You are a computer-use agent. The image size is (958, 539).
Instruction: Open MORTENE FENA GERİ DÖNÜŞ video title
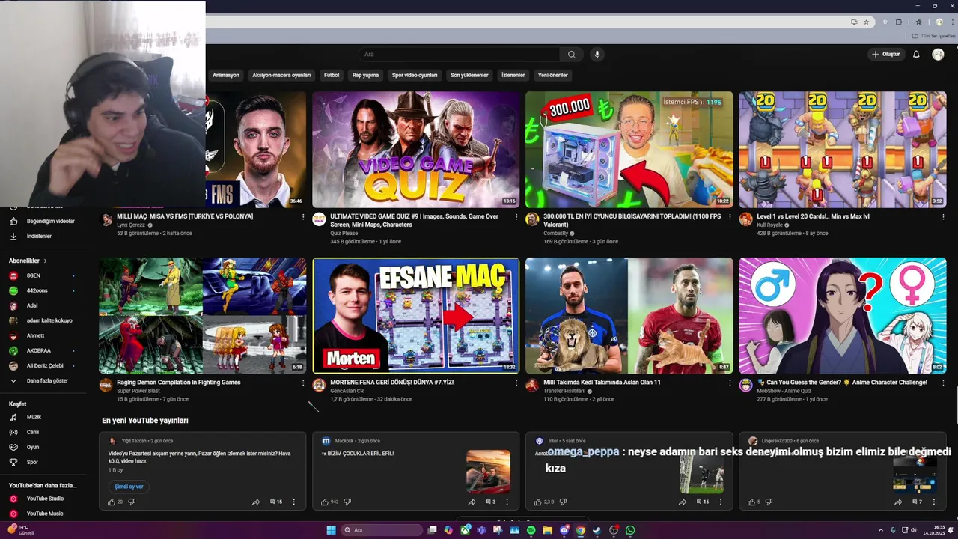tap(391, 383)
